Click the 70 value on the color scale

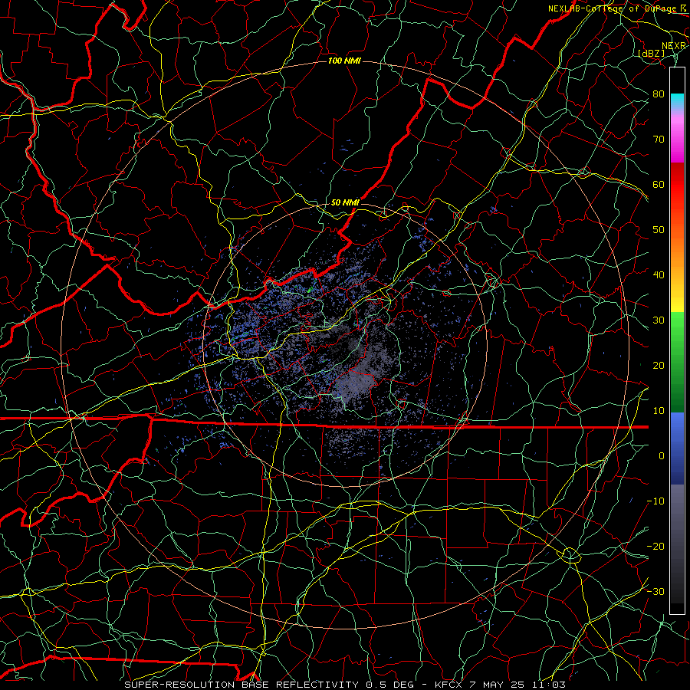coord(659,139)
